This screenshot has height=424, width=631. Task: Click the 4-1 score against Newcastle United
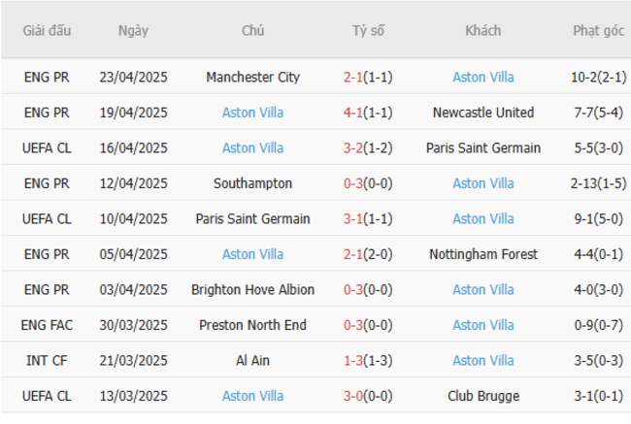pos(353,113)
